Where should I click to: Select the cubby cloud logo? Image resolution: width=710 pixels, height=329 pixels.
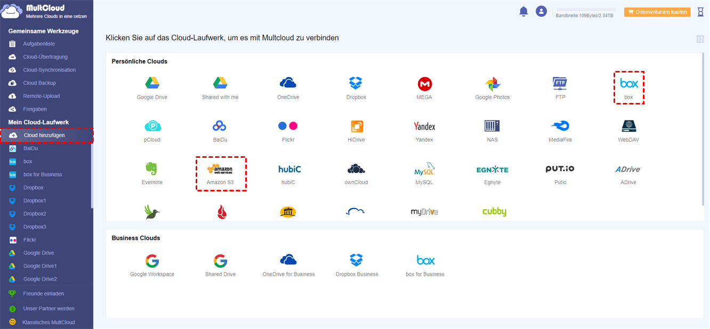[x=494, y=212]
